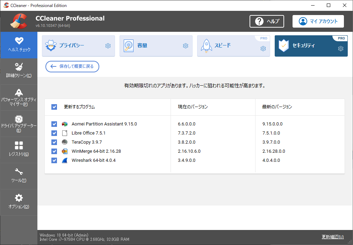This screenshot has width=353, height=245.
Task: Click the Aomei Partition Assistant app icon
Action: coord(65,124)
